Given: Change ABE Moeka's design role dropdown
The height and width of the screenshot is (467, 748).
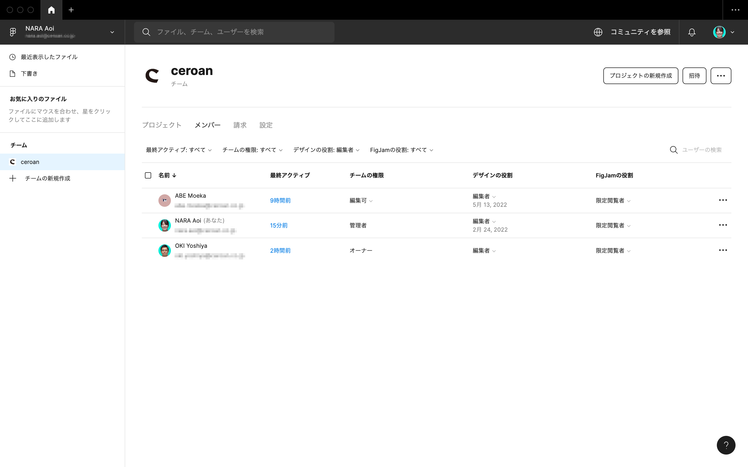Looking at the screenshot, I should click(x=484, y=196).
